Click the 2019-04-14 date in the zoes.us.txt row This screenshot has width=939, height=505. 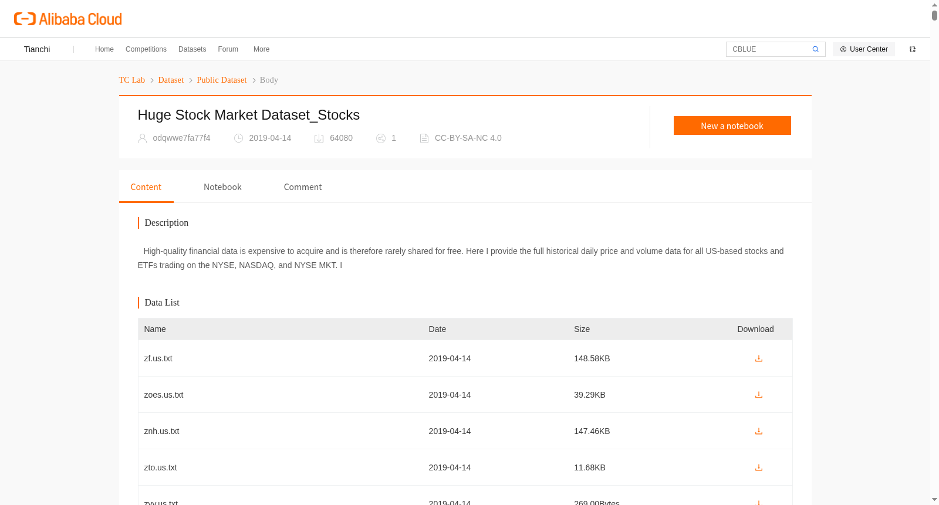tap(450, 395)
